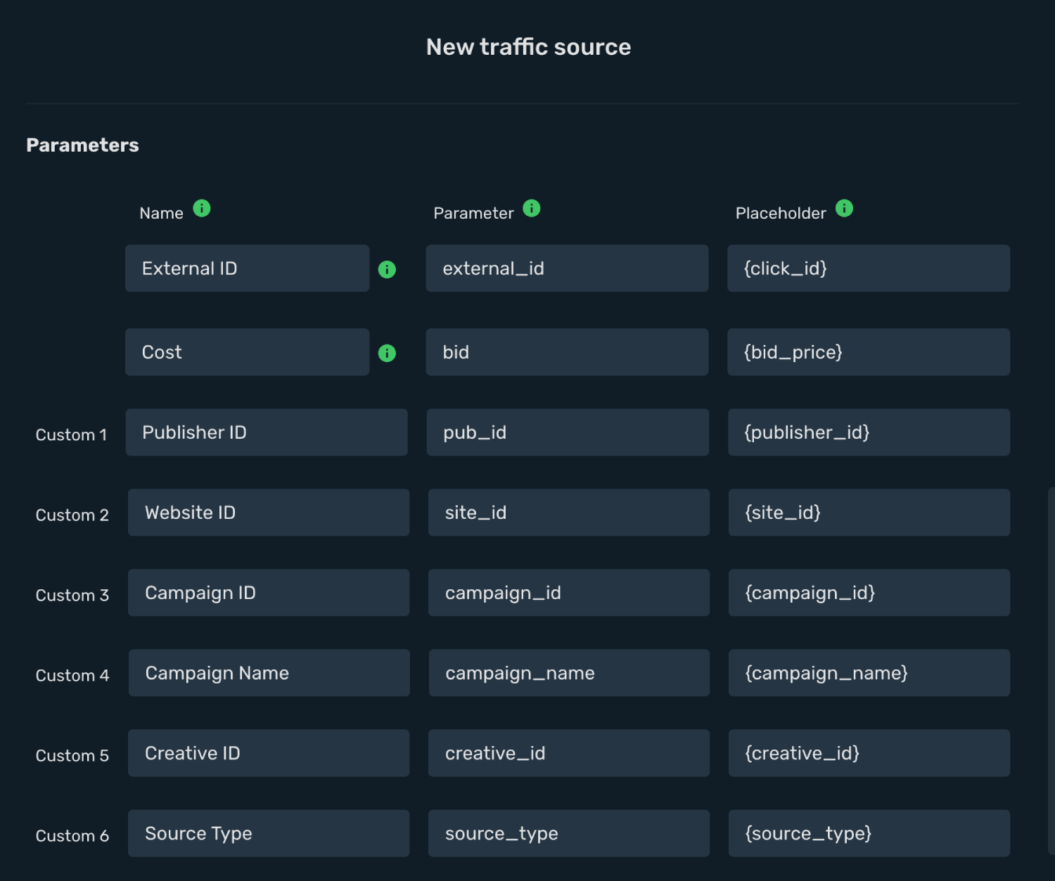Edit the external_id parameter field
Image resolution: width=1055 pixels, height=881 pixels.
point(567,268)
